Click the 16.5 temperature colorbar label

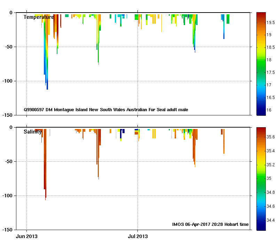[271, 98]
